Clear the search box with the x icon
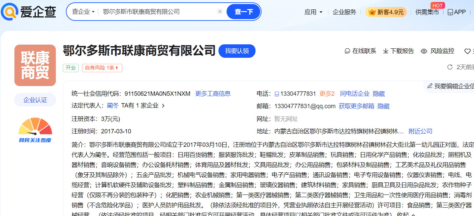This screenshot has height=216, width=474. point(220,11)
